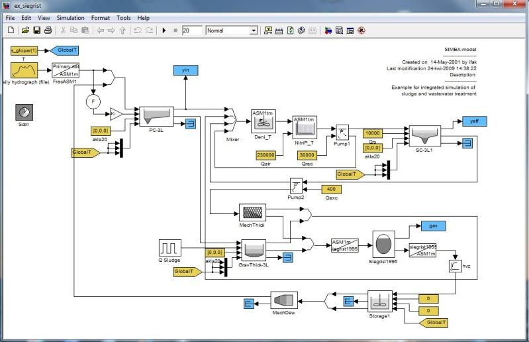This screenshot has height=342, width=529.
Task: Select the Q Sludge pulse generator block
Action: click(170, 248)
